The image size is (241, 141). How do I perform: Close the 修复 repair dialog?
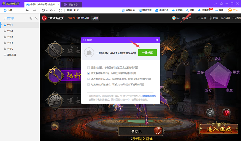(x=157, y=40)
